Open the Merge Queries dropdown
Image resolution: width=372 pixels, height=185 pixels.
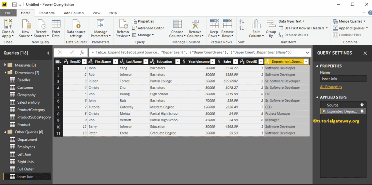(349, 21)
